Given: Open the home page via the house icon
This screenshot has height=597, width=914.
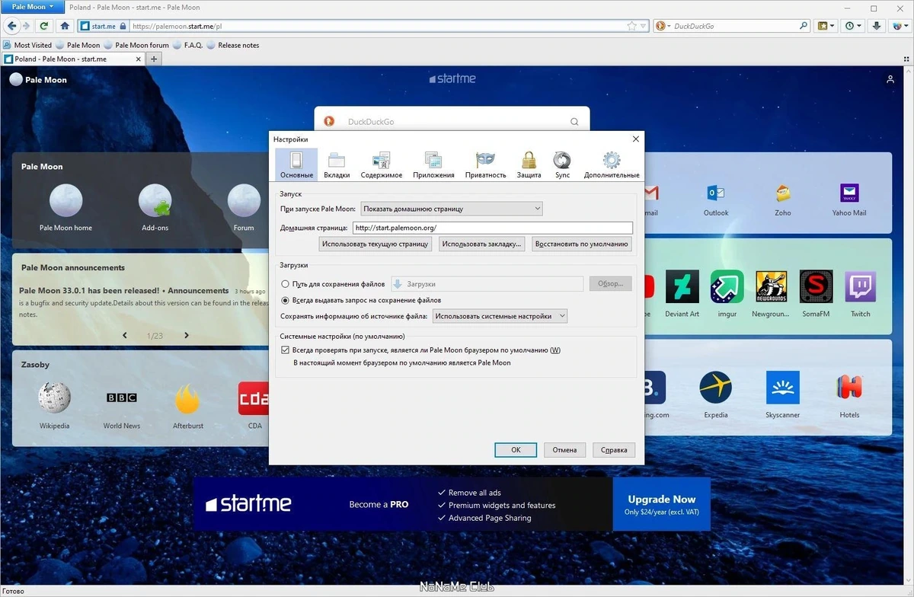Looking at the screenshot, I should 65,26.
